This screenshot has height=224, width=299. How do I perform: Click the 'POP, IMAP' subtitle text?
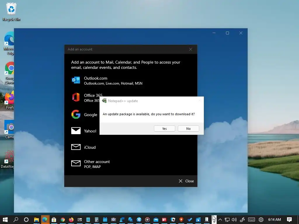pyautogui.click(x=92, y=167)
